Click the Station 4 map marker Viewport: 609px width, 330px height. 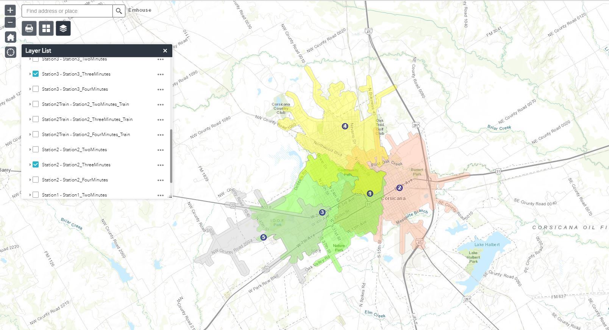tap(345, 126)
